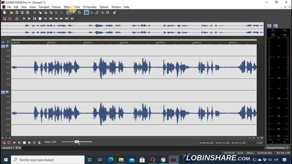Image resolution: width=292 pixels, height=164 pixels.
Task: Close the Sound 2 tab
Action: [20, 148]
